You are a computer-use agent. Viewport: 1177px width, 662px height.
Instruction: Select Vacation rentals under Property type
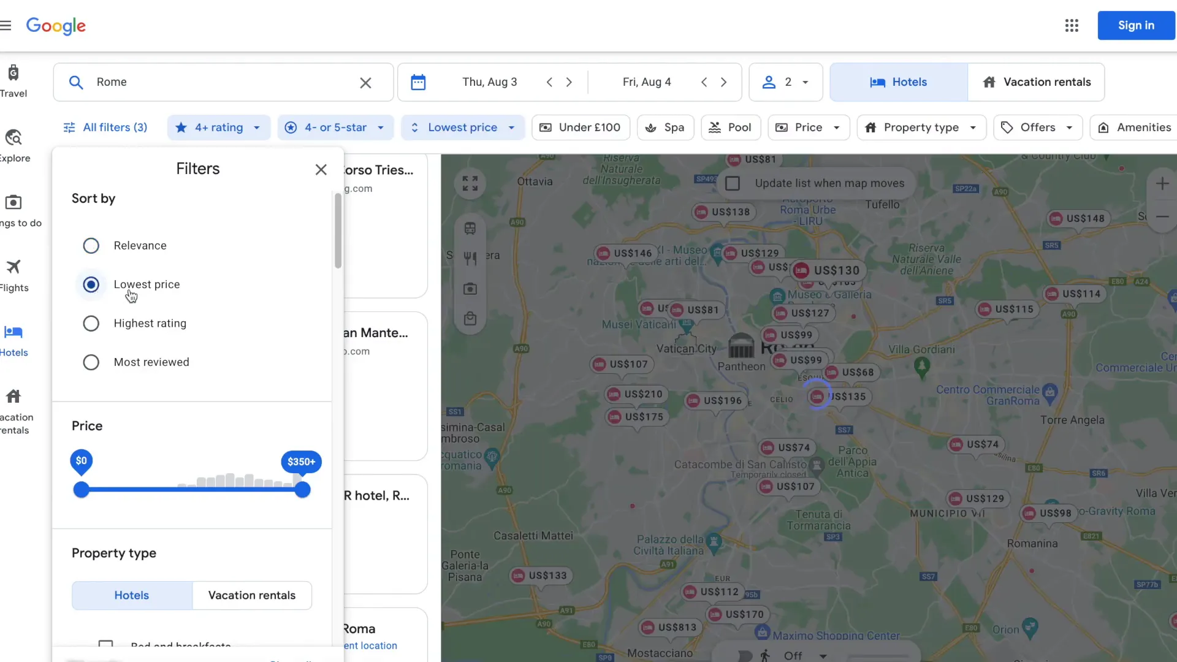[x=252, y=596]
